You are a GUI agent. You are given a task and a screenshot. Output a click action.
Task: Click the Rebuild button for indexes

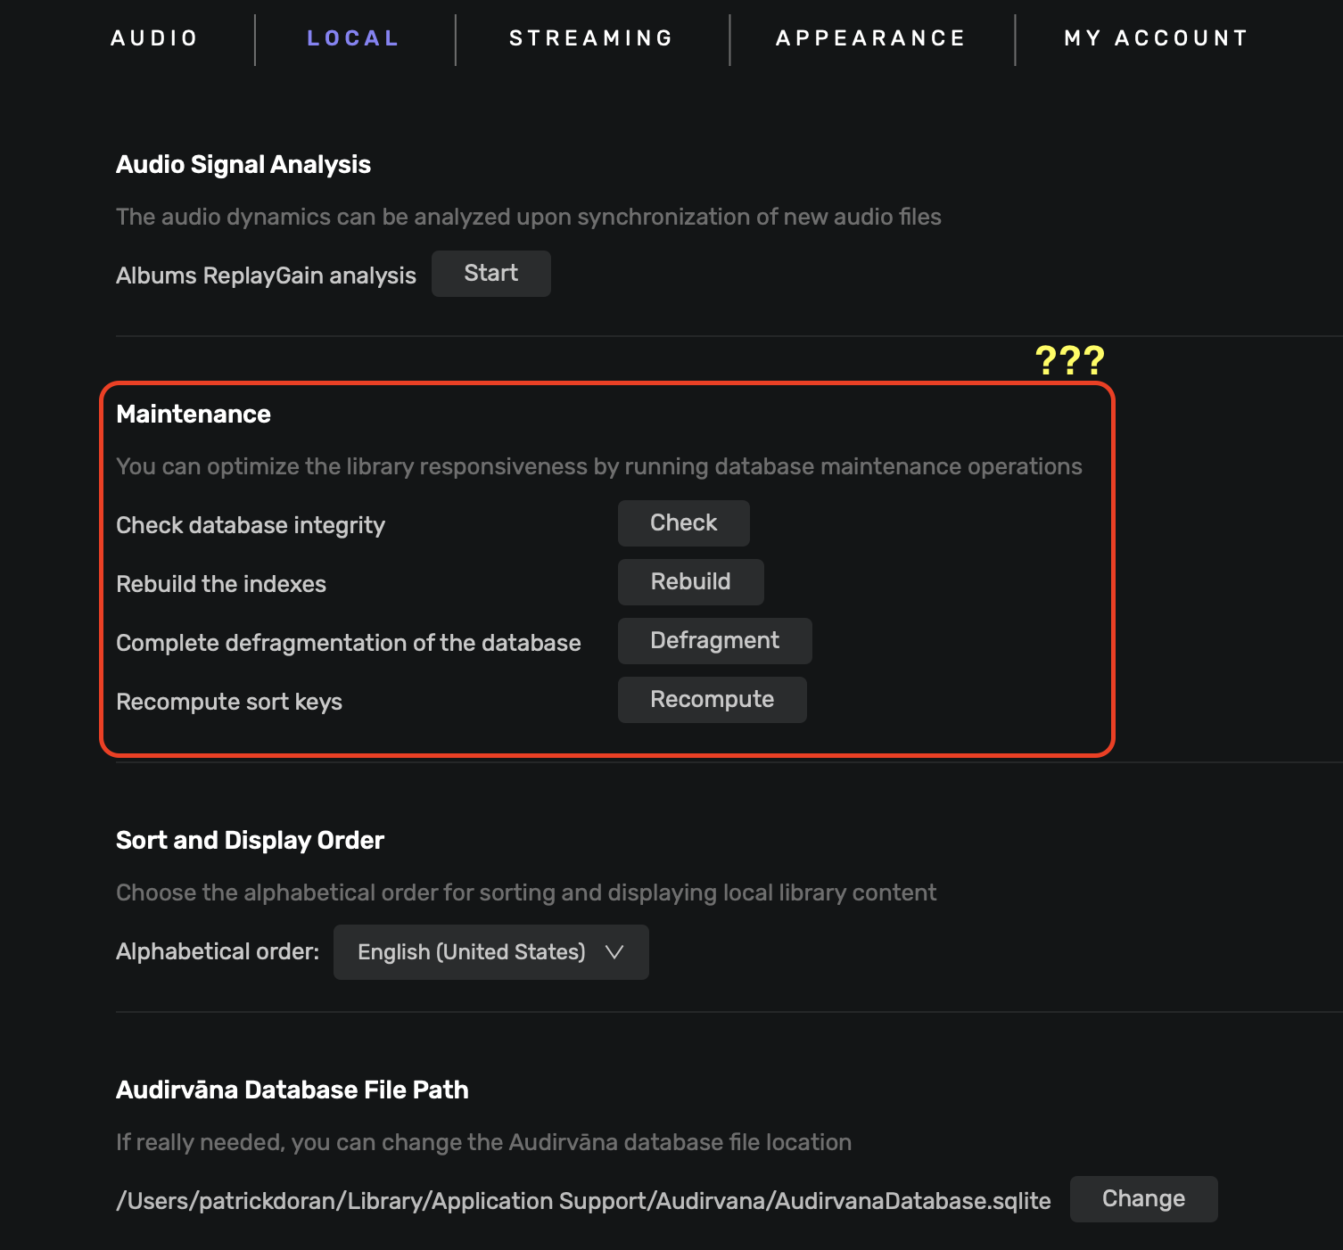pyautogui.click(x=690, y=582)
